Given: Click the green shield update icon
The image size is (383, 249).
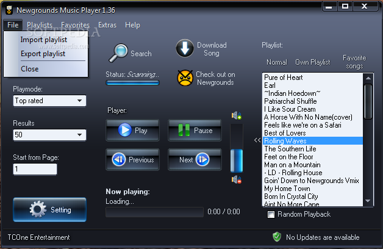Looking at the screenshot, I should 277,237.
